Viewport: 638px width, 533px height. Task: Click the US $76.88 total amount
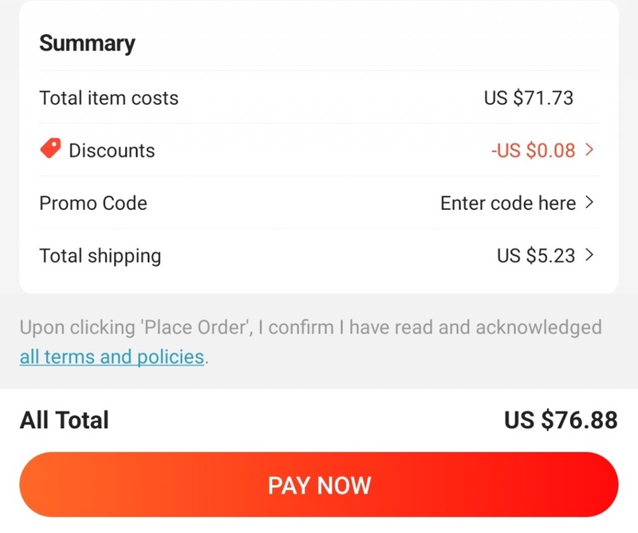561,420
